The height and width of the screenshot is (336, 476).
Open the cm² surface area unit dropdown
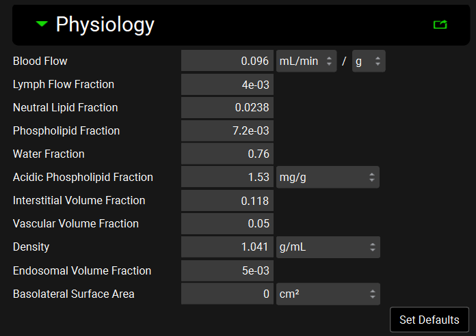click(x=328, y=294)
